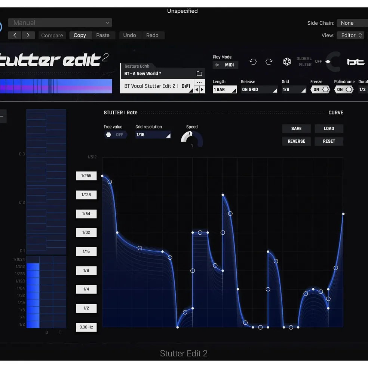The width and height of the screenshot is (368, 368).
Task: Select the 1/16 rate label
Action: pyautogui.click(x=86, y=251)
